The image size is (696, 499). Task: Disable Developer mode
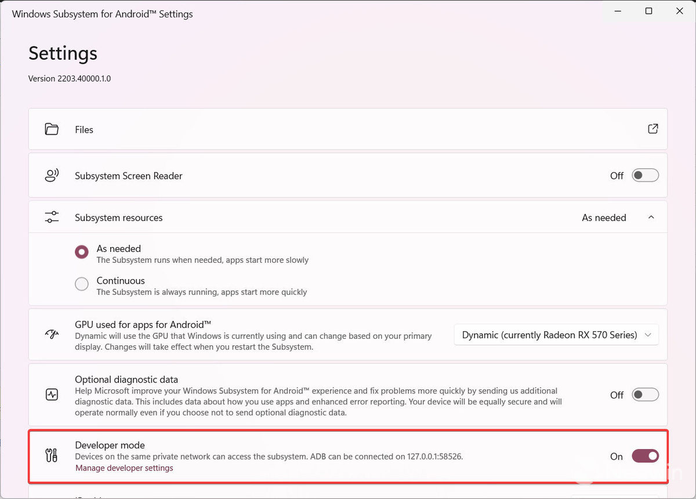(x=645, y=456)
